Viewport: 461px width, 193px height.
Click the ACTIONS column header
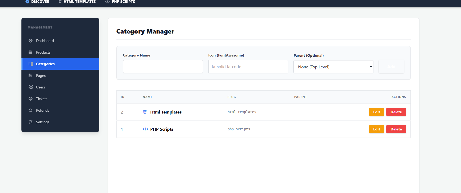pyautogui.click(x=399, y=97)
